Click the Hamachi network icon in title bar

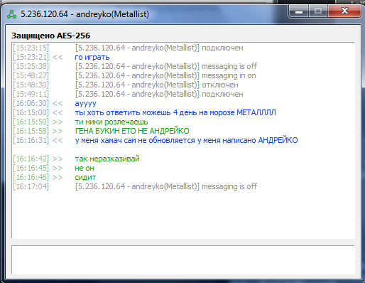11,14
